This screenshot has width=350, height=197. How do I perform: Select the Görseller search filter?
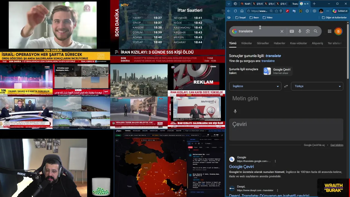(x=263, y=43)
